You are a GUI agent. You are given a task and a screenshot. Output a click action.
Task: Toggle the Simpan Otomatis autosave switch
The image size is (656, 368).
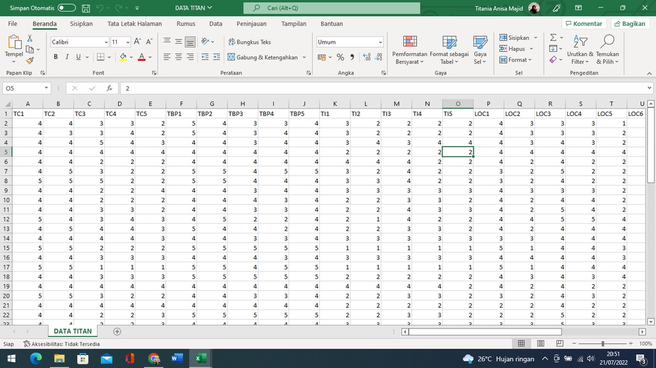66,8
